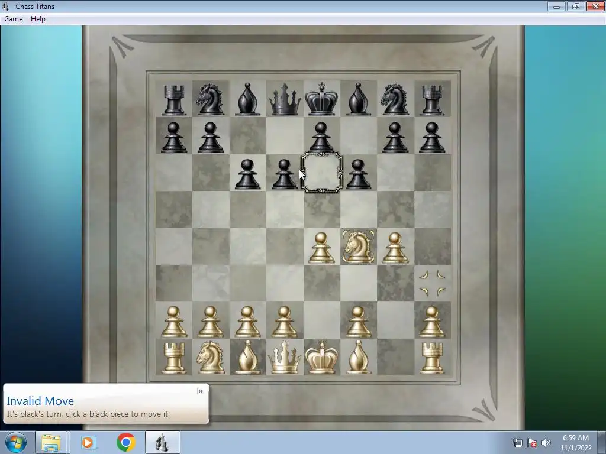This screenshot has width=606, height=454.
Task: Click the white pawn on g4
Action: 395,248
